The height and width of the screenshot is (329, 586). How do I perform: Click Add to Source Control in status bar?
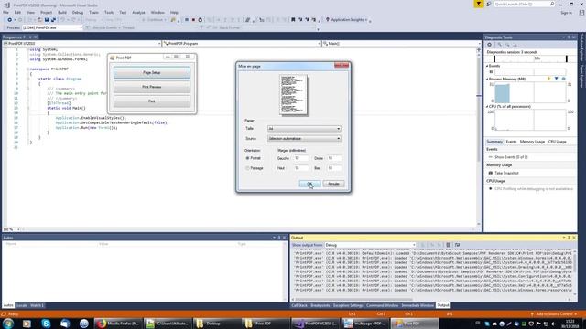(x=554, y=314)
